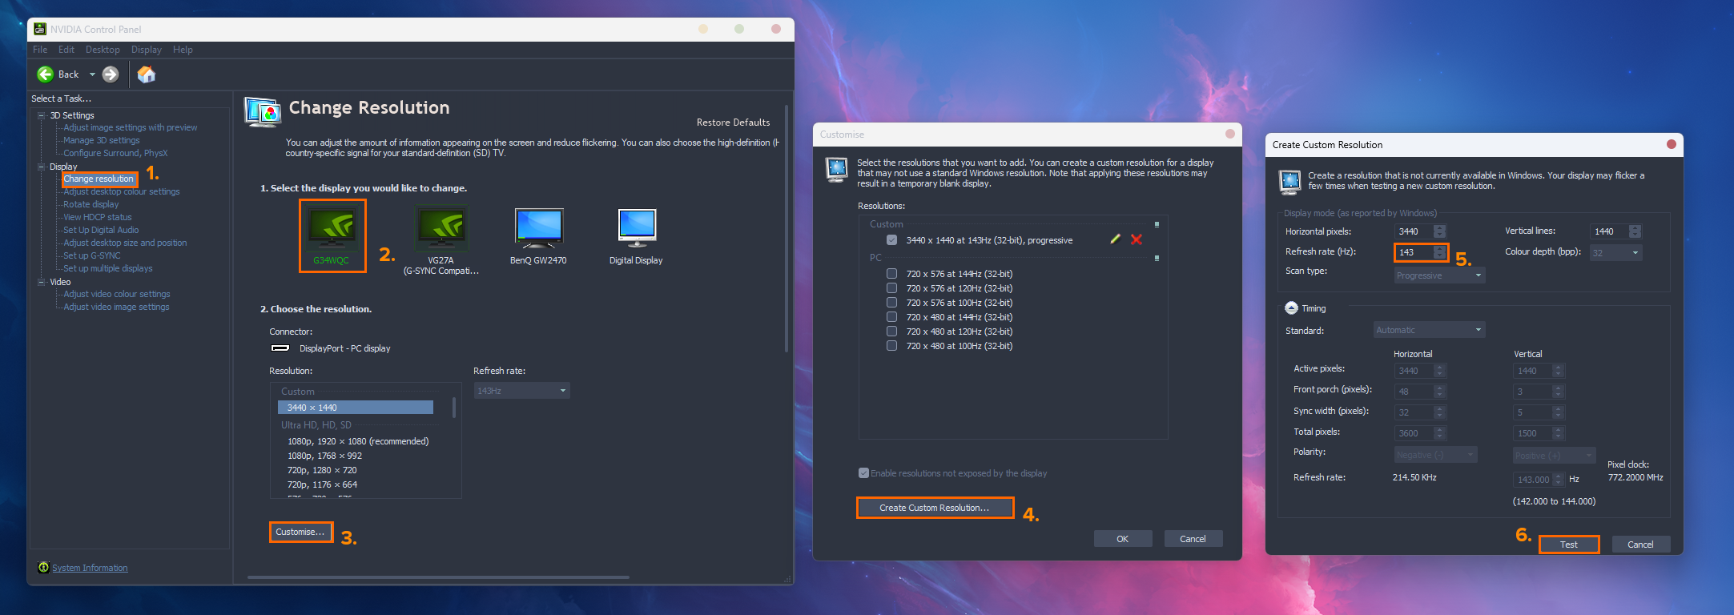Viewport: 1734px width, 615px height.
Task: Click the System Information icon
Action: point(43,567)
